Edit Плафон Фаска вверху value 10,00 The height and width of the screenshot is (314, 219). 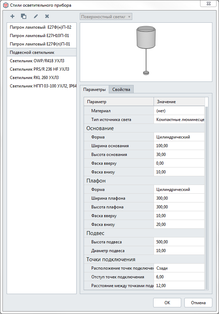pyautogui.click(x=179, y=216)
